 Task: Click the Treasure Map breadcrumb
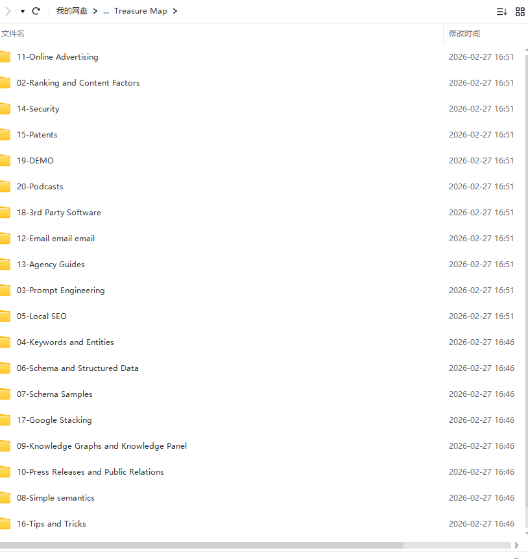click(140, 11)
